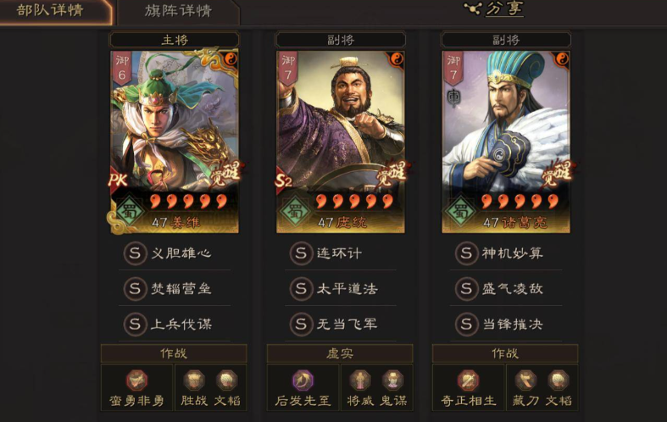Click the 鬼谋 tactic icon
Image resolution: width=667 pixels, height=422 pixels.
[392, 380]
